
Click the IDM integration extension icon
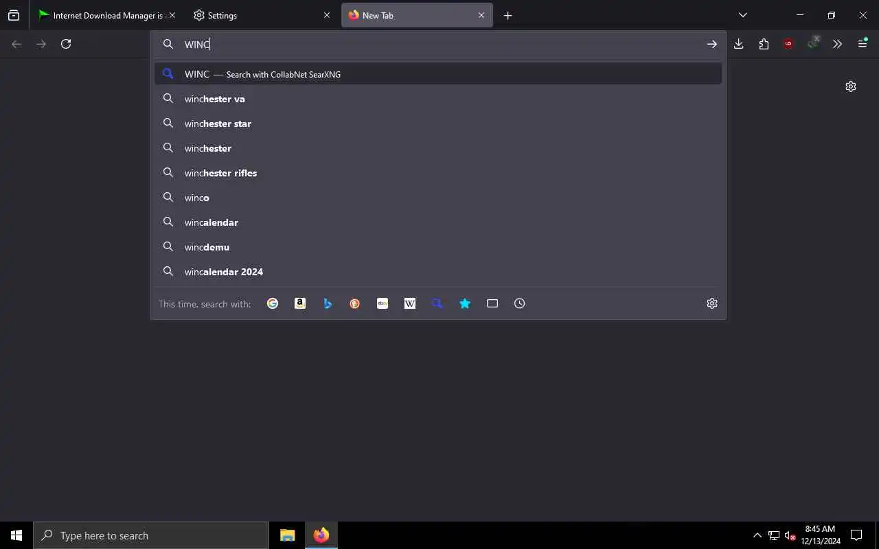813,43
